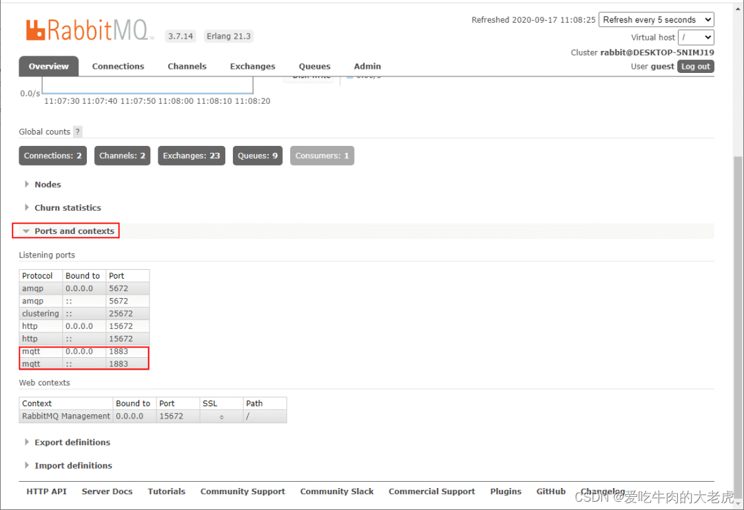Image resolution: width=744 pixels, height=510 pixels.
Task: Switch to the Overview tab
Action: (x=48, y=66)
